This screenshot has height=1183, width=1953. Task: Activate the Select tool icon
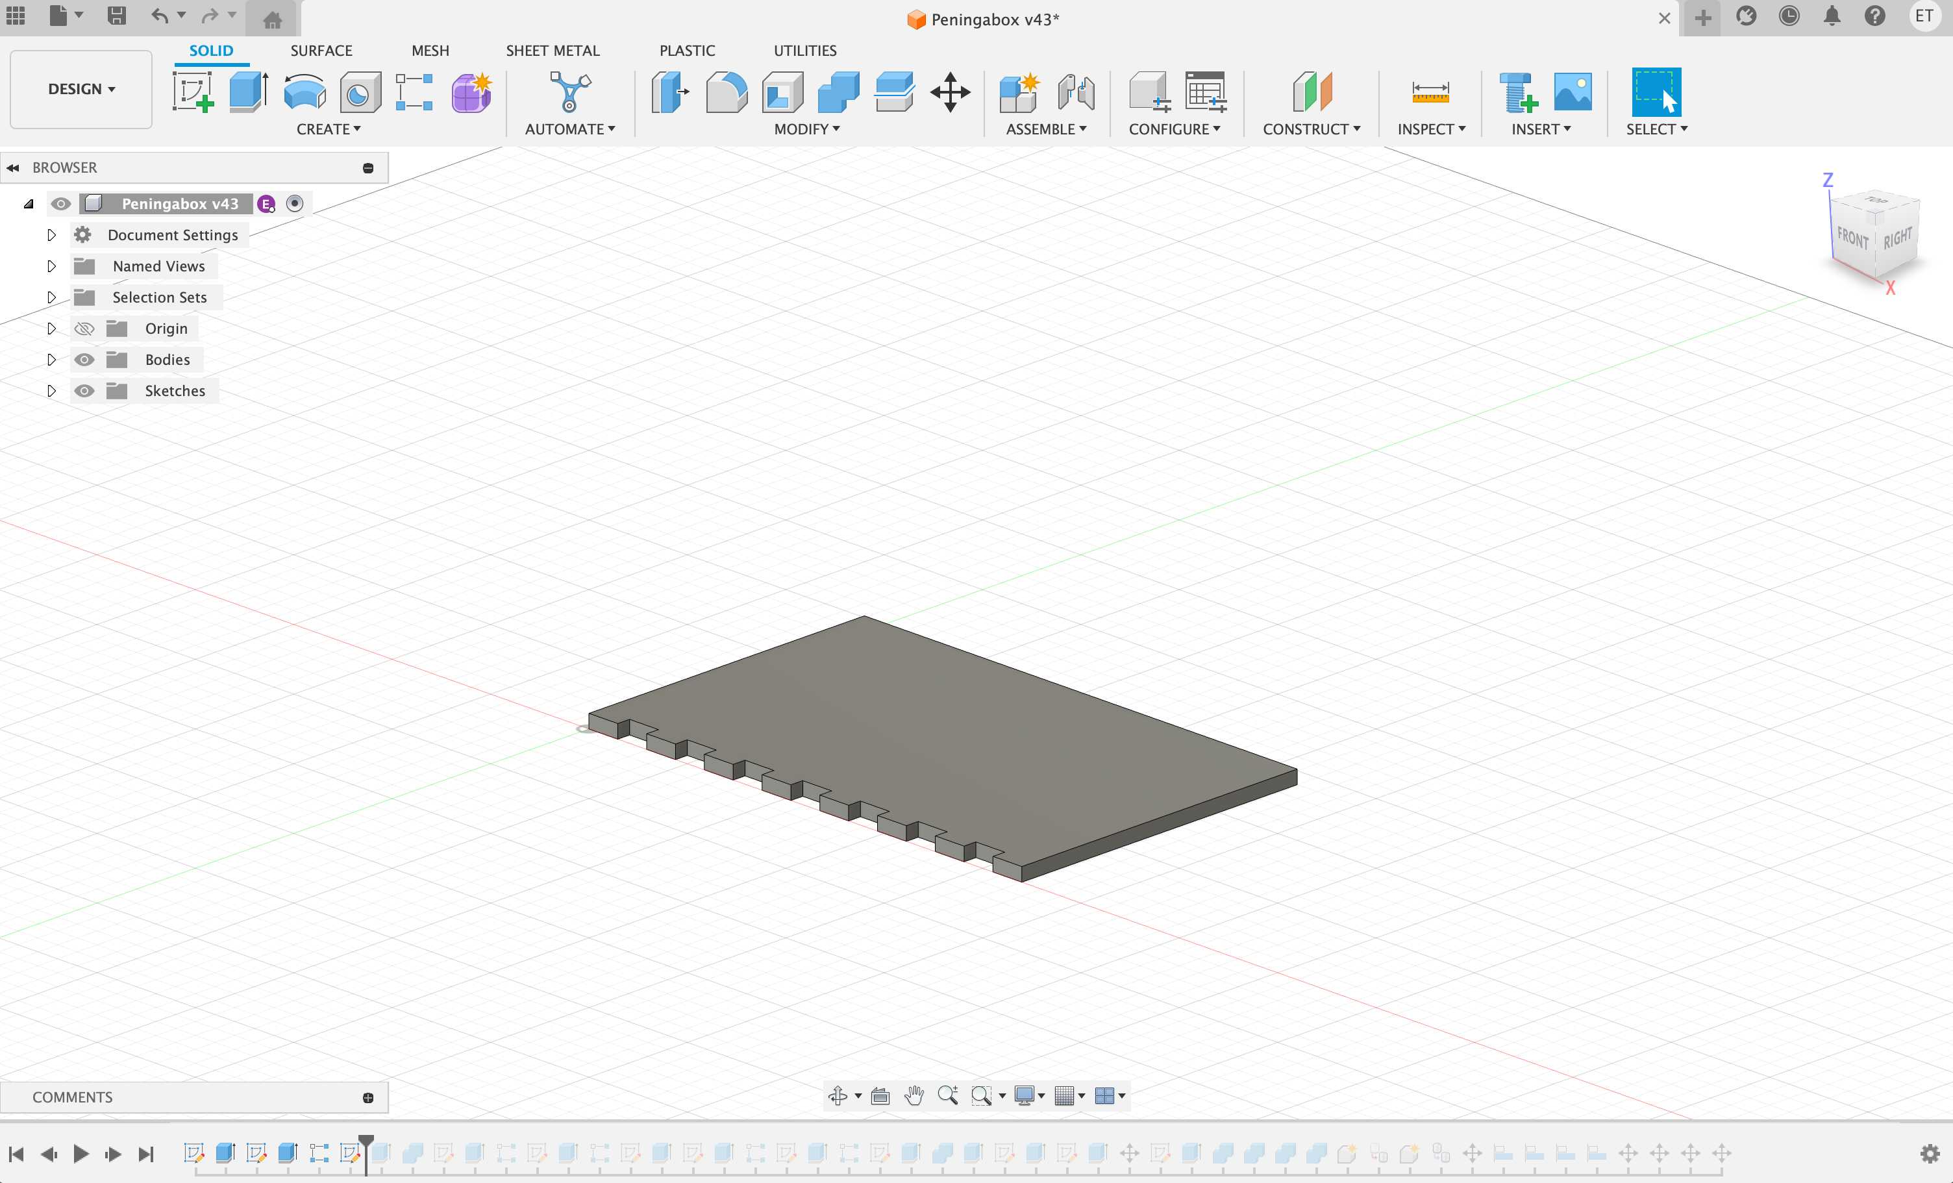(1656, 92)
